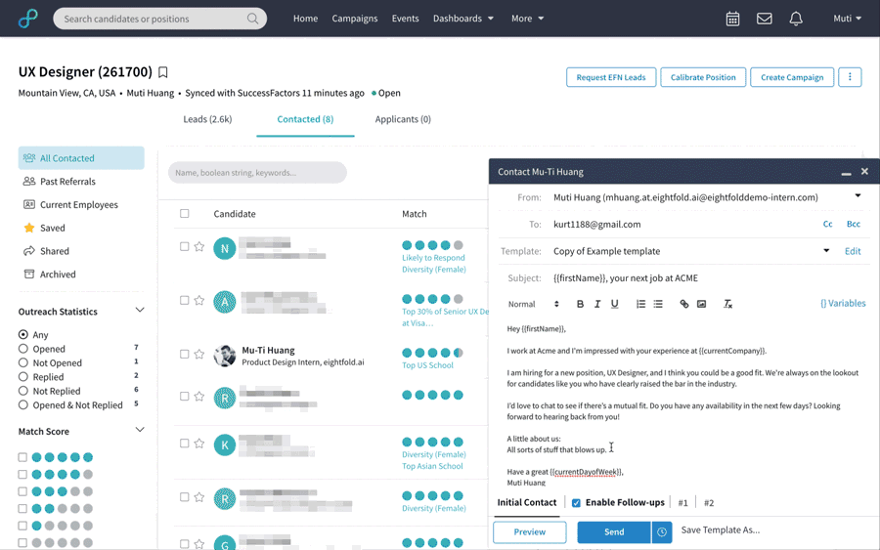Screen dimensions: 880x550
Task: Click the Eightfold logo icon
Action: coord(27,19)
